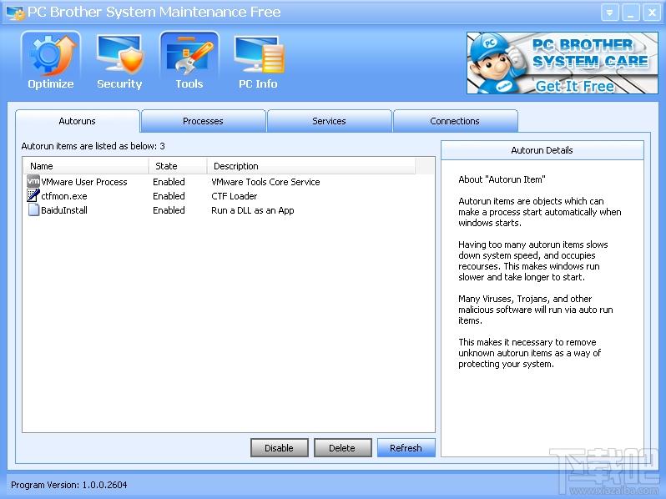Select the ctfmon.exe entry
The image size is (666, 499).
coord(64,196)
